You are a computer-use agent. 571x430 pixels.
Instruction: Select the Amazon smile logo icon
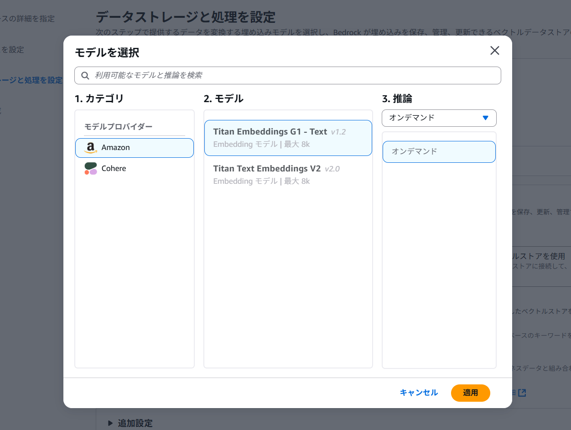click(x=90, y=147)
